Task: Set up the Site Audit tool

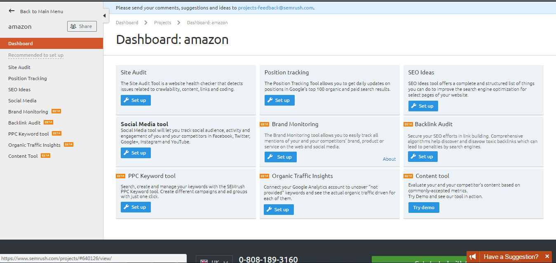Action: pos(136,100)
